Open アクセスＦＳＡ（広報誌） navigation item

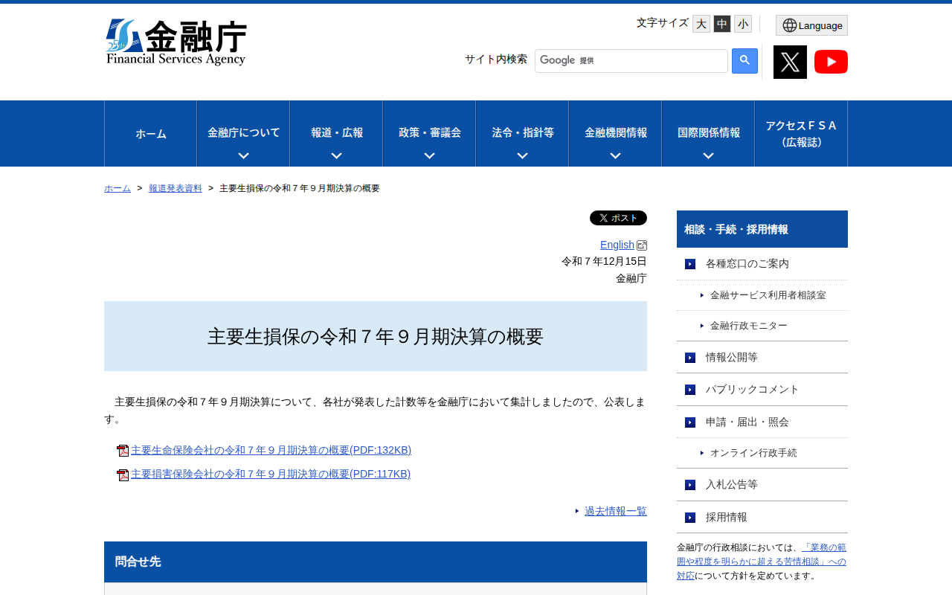[801, 134]
